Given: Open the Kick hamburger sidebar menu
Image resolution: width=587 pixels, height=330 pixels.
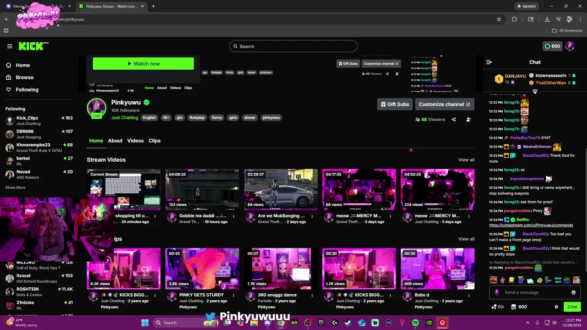Looking at the screenshot, I should pyautogui.click(x=10, y=46).
